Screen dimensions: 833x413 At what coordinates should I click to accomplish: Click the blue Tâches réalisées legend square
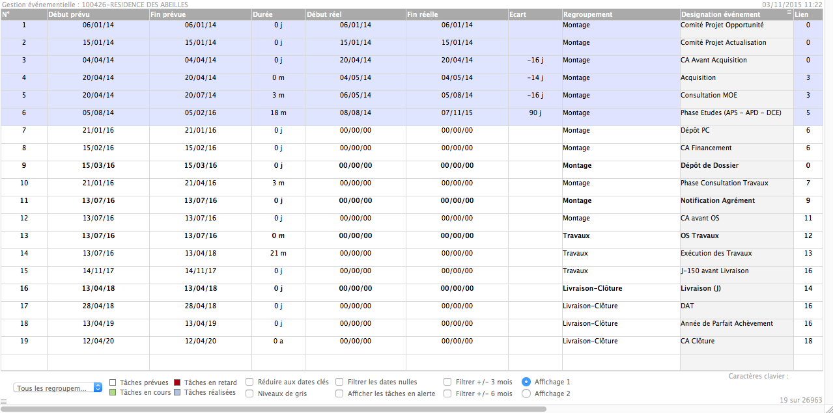point(177,393)
